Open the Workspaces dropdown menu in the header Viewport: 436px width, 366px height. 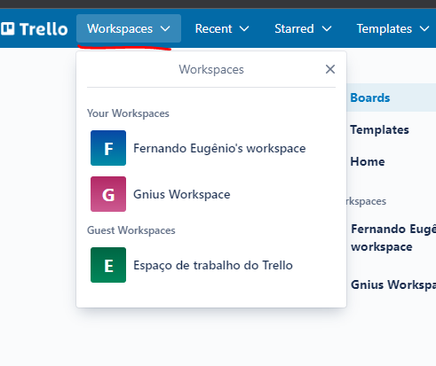pos(129,28)
